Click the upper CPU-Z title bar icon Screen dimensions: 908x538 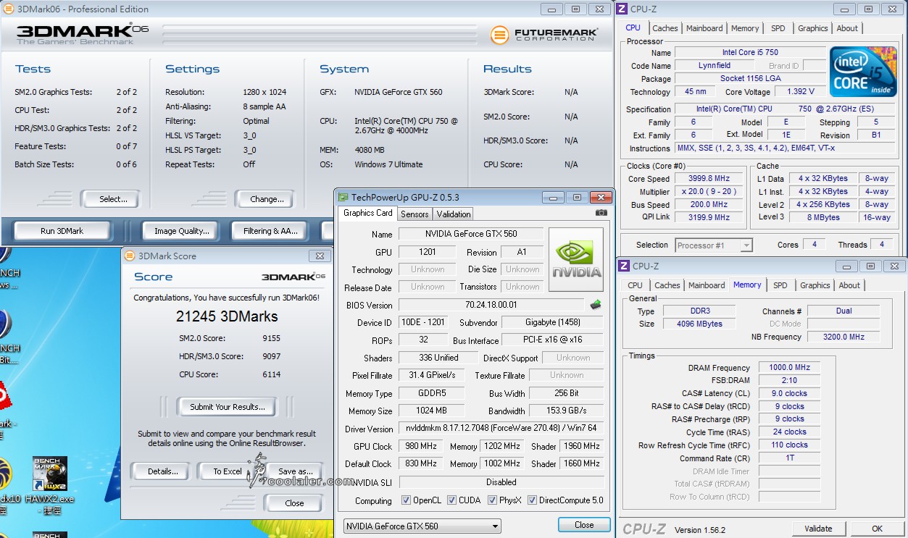tap(622, 9)
